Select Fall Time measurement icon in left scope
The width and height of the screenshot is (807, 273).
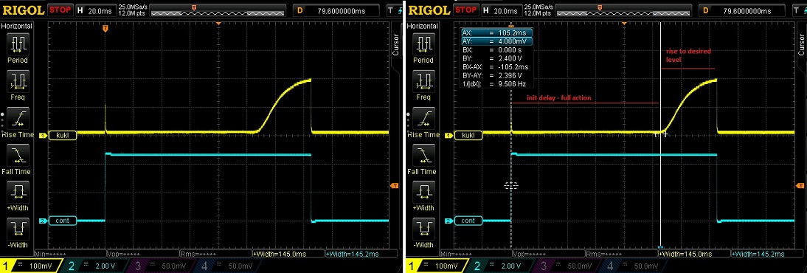tap(18, 154)
